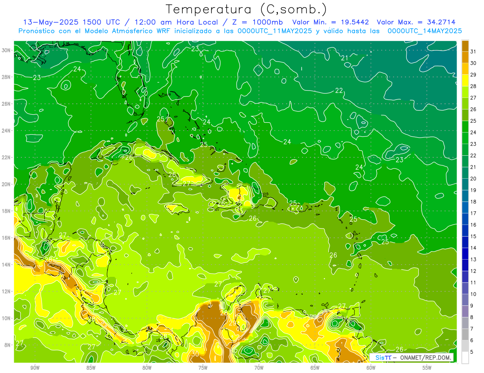This screenshot has height=373, width=484.
Task: Click the 75W longitude axis label
Action: pyautogui.click(x=203, y=368)
